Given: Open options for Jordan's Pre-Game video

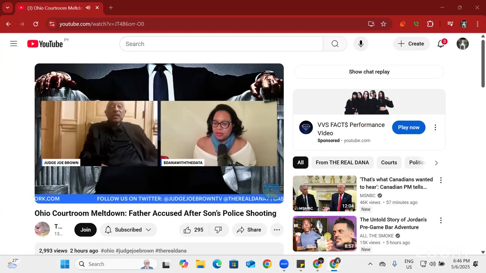Looking at the screenshot, I should tap(441, 220).
